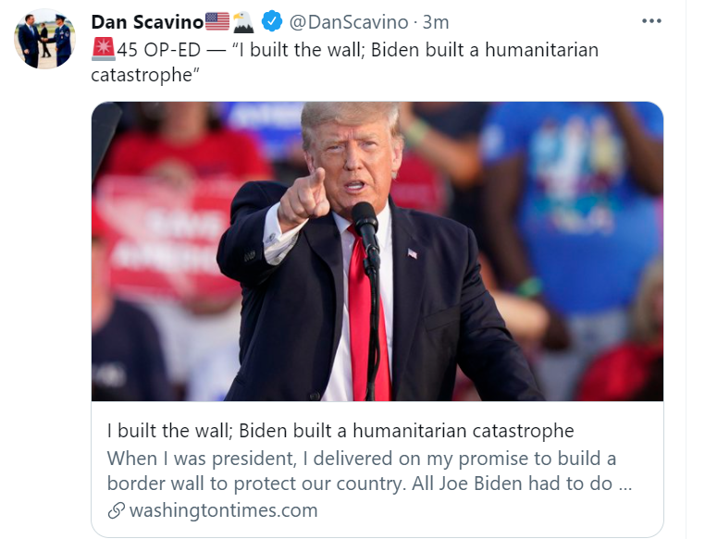Open the @DanScavino handle link
The image size is (705, 539).
pos(349,22)
